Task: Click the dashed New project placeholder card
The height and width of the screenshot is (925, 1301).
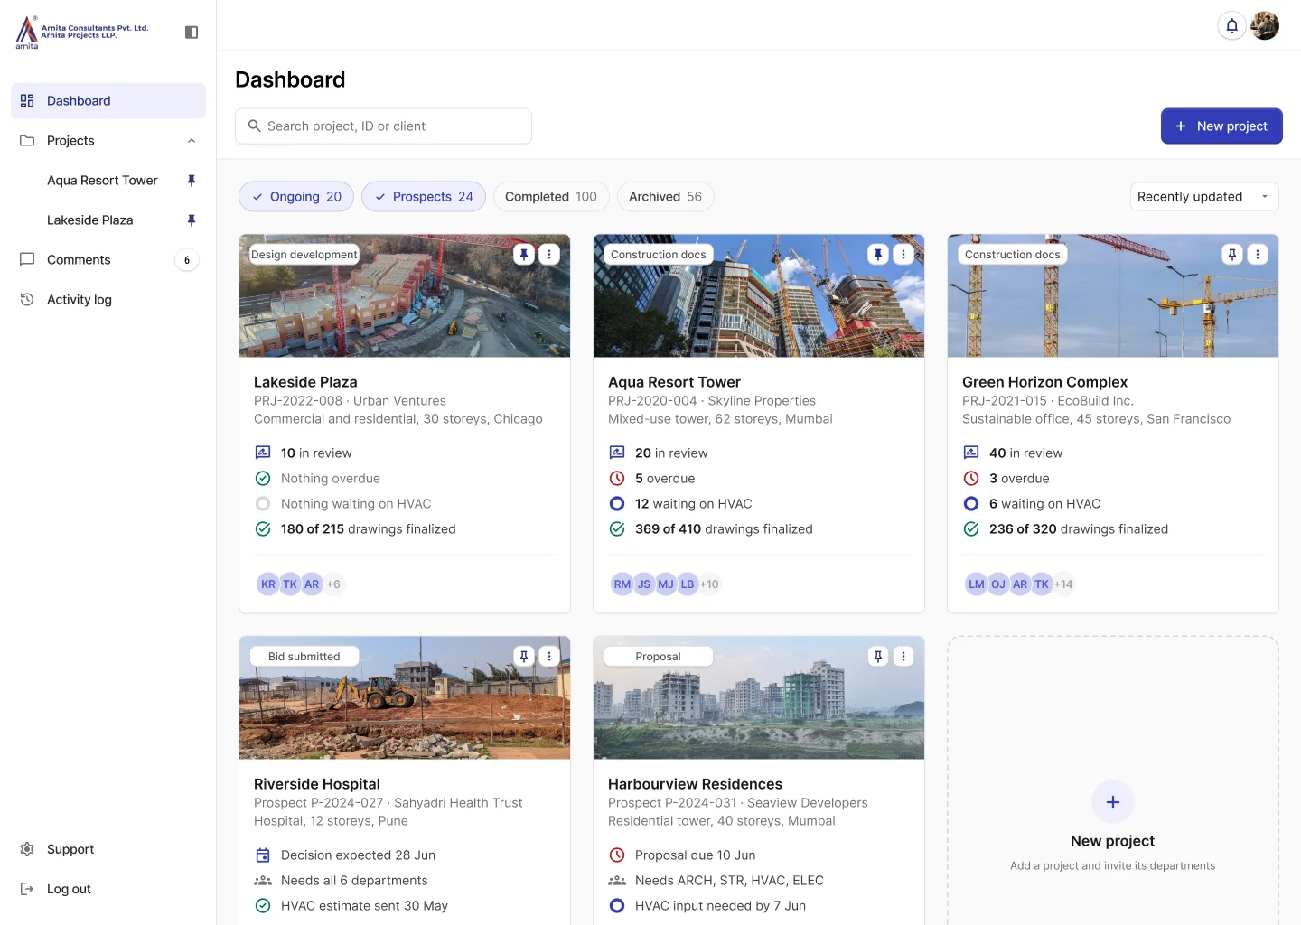Action: pos(1113,780)
